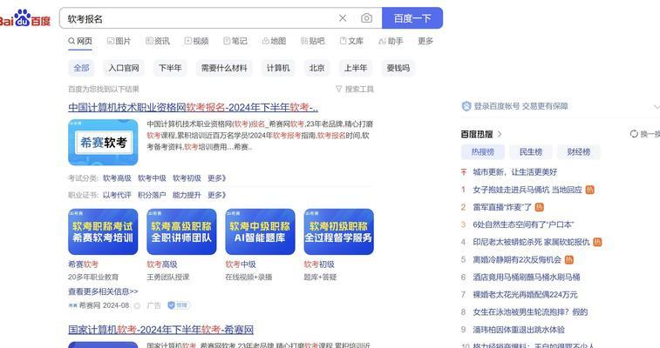The image size is (660, 348).
Task: Open hot topic 雷军直播"炸麦"了
Action: tap(502, 207)
